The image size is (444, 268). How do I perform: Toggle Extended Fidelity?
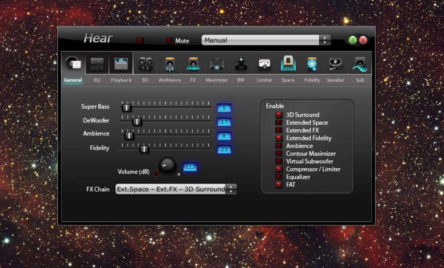click(279, 138)
